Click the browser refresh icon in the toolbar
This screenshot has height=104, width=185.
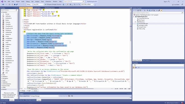pyautogui.click(x=64, y=4)
